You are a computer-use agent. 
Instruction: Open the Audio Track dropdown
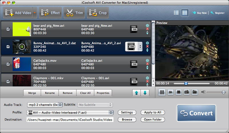click(x=45, y=105)
